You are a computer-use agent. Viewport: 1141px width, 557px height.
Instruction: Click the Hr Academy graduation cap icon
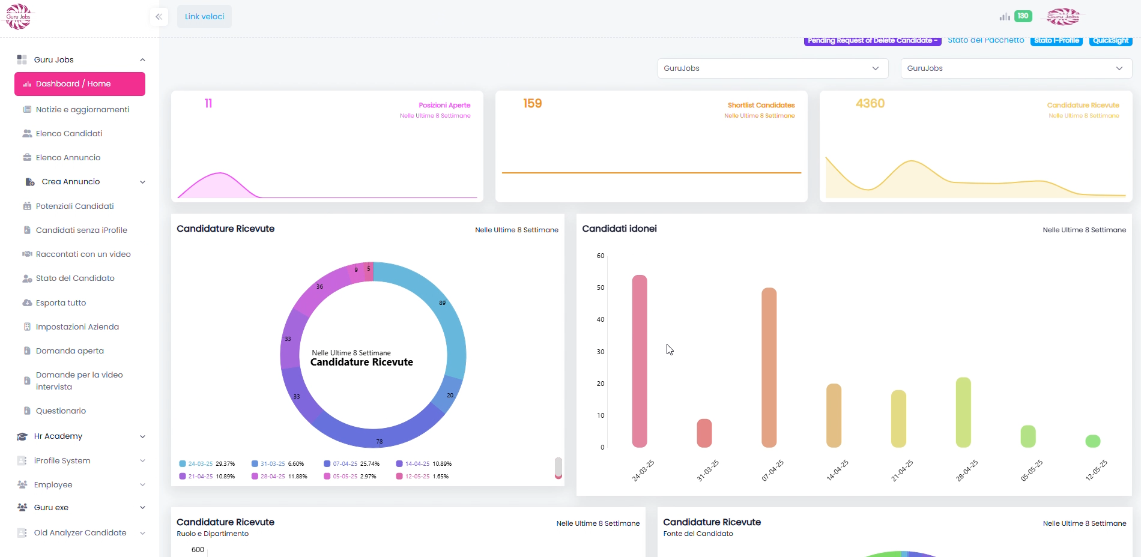(22, 436)
